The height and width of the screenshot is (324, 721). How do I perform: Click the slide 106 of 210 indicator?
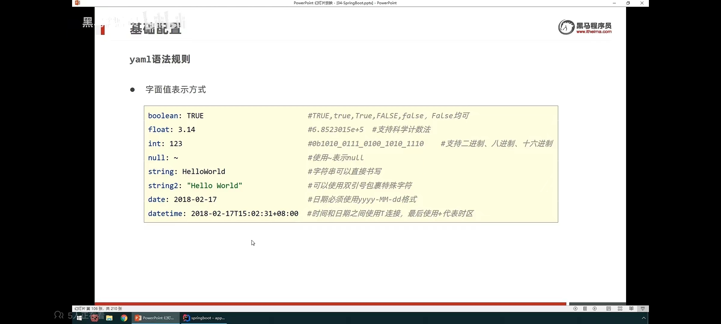(x=98, y=308)
